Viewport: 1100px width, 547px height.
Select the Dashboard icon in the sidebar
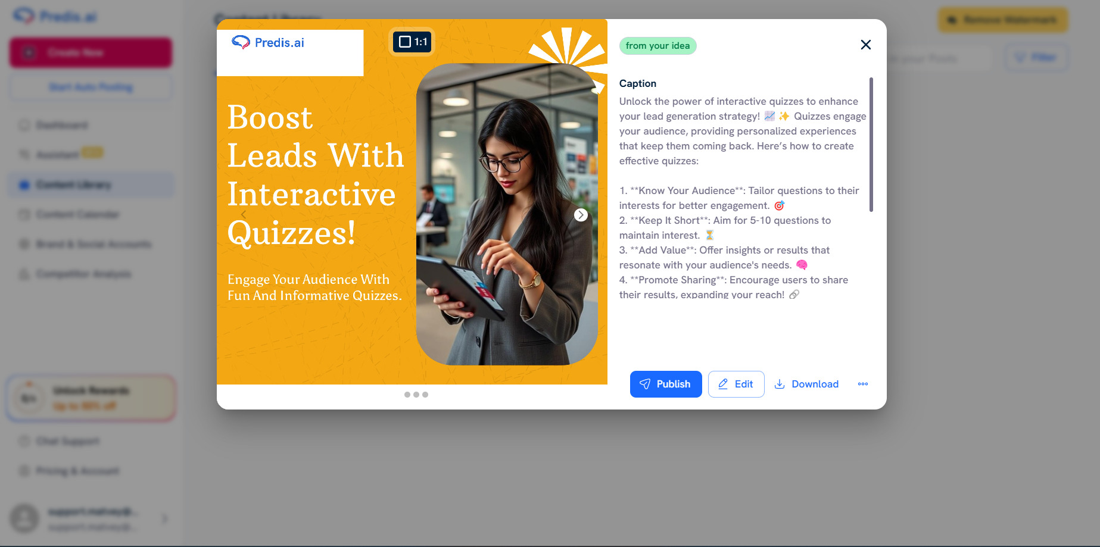click(x=24, y=125)
